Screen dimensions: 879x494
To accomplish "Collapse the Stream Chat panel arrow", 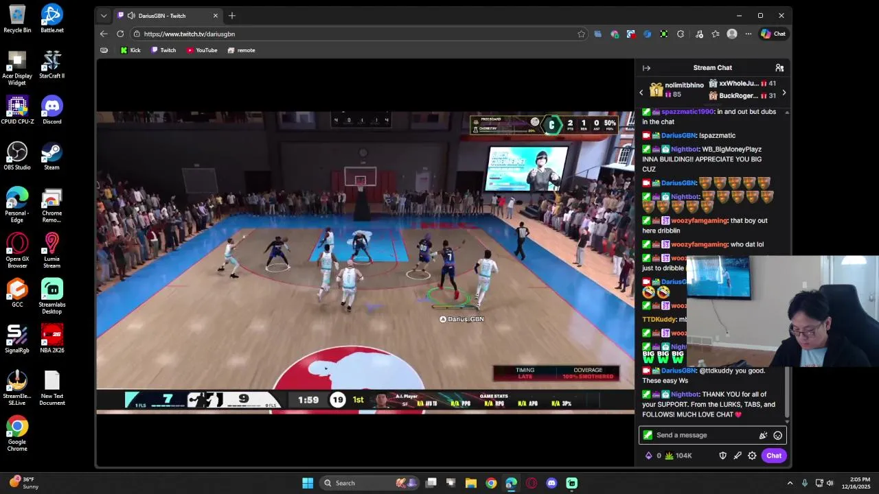I will 646,68.
